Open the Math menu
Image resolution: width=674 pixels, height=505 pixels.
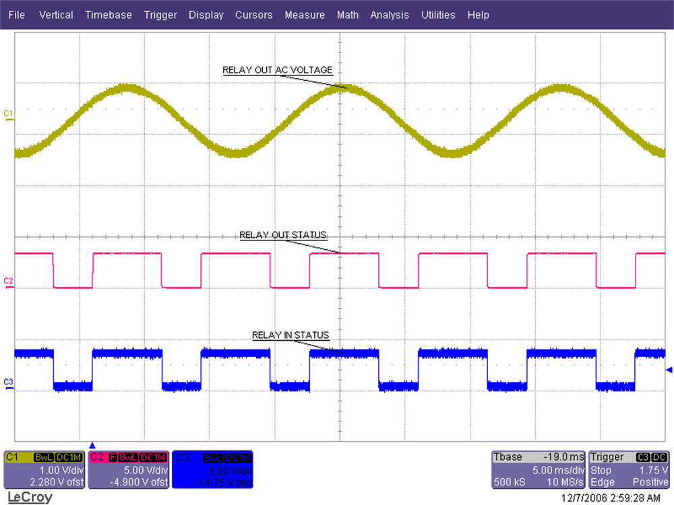coord(348,15)
